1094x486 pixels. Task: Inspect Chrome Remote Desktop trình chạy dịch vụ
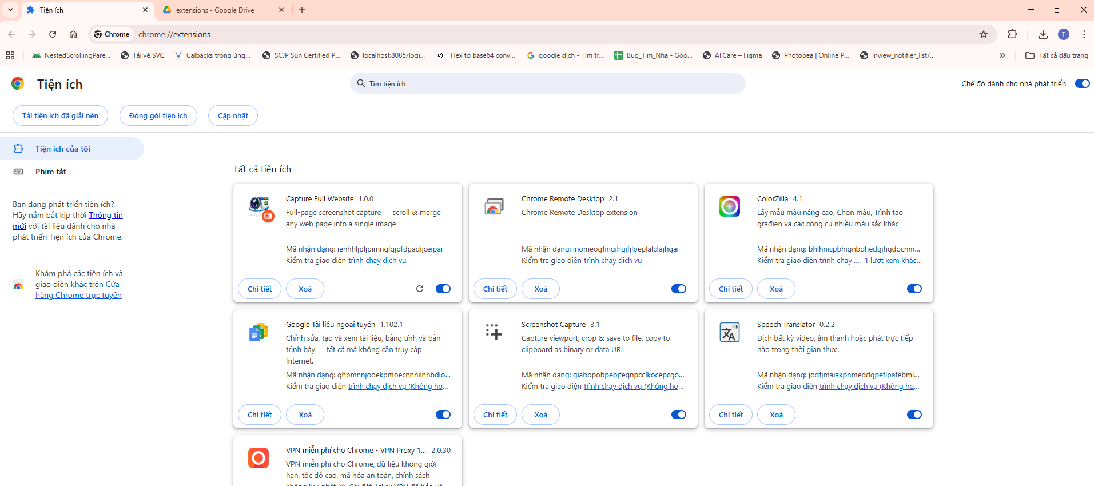pos(612,261)
